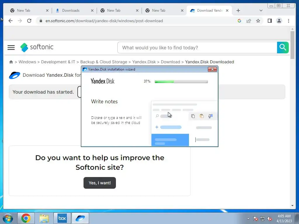Expand the tab search dropdown arrow

point(261,10)
